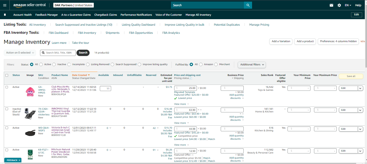Tick checkbox for Mitchum deodorant row
The height and width of the screenshot is (164, 367).
coord(7,150)
